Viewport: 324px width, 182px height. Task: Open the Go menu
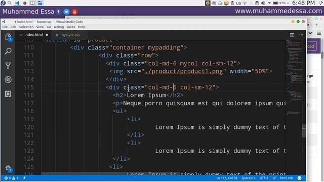[x=49, y=27]
